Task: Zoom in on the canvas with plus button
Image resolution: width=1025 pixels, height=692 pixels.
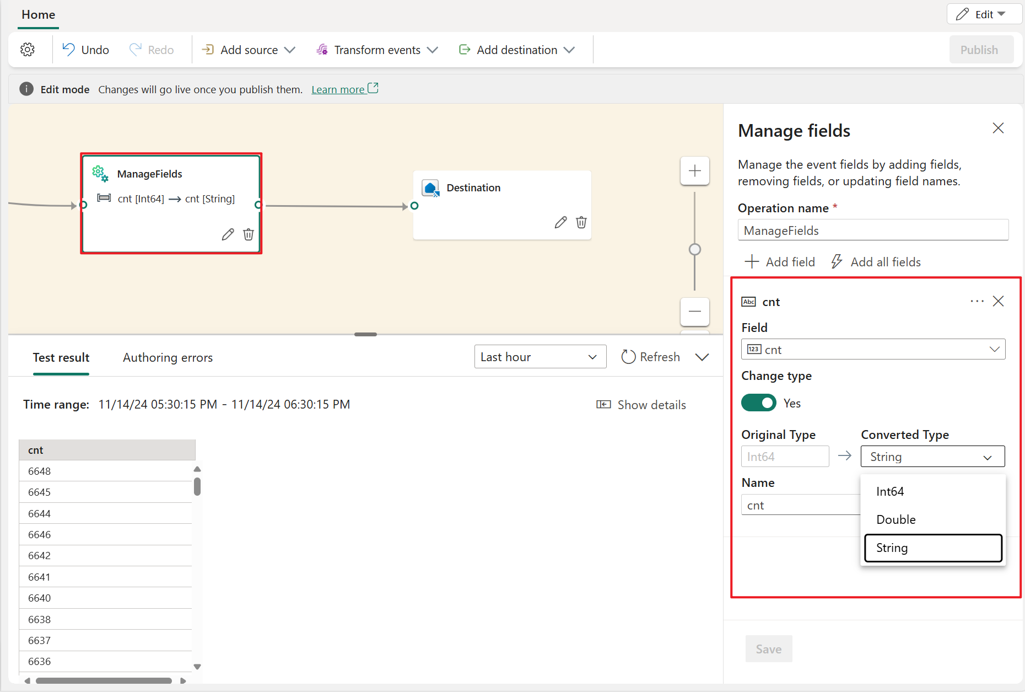Action: point(695,171)
